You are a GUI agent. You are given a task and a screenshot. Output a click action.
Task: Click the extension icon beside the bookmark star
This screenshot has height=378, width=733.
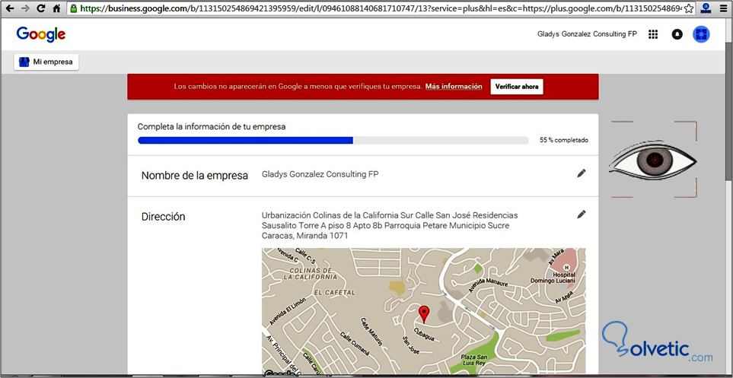(706, 8)
